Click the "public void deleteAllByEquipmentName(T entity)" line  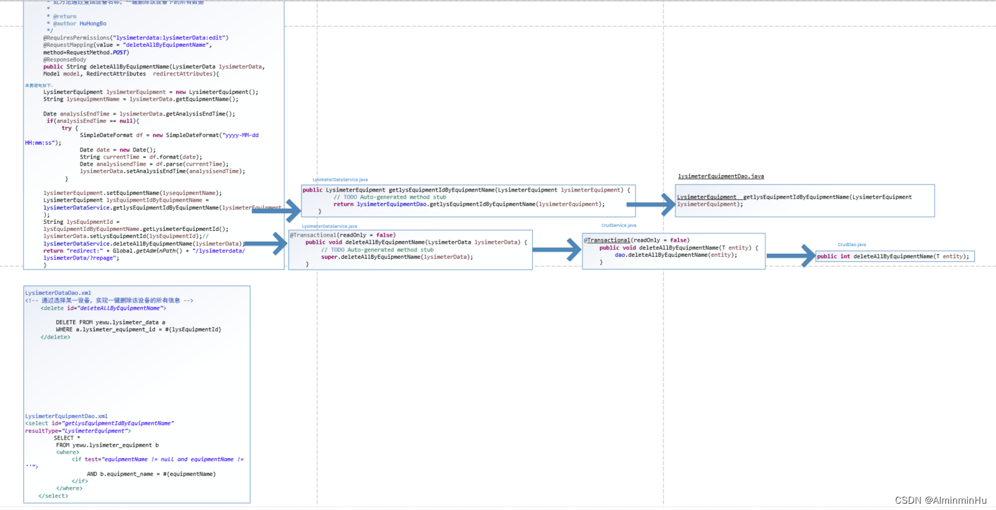click(x=679, y=248)
